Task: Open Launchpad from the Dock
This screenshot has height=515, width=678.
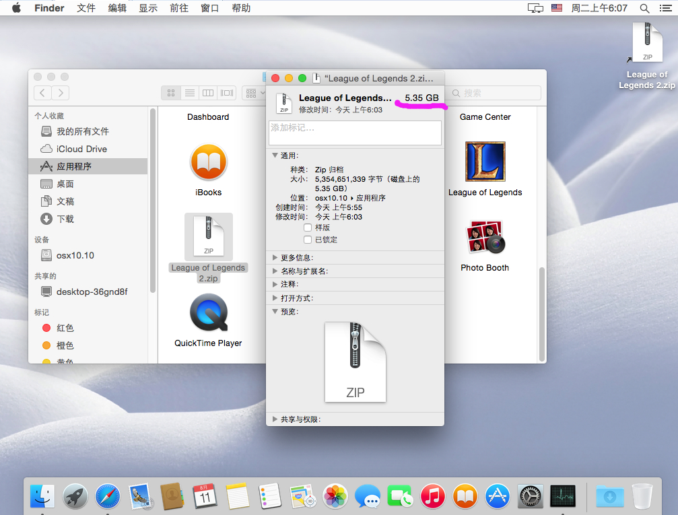Action: [x=75, y=496]
